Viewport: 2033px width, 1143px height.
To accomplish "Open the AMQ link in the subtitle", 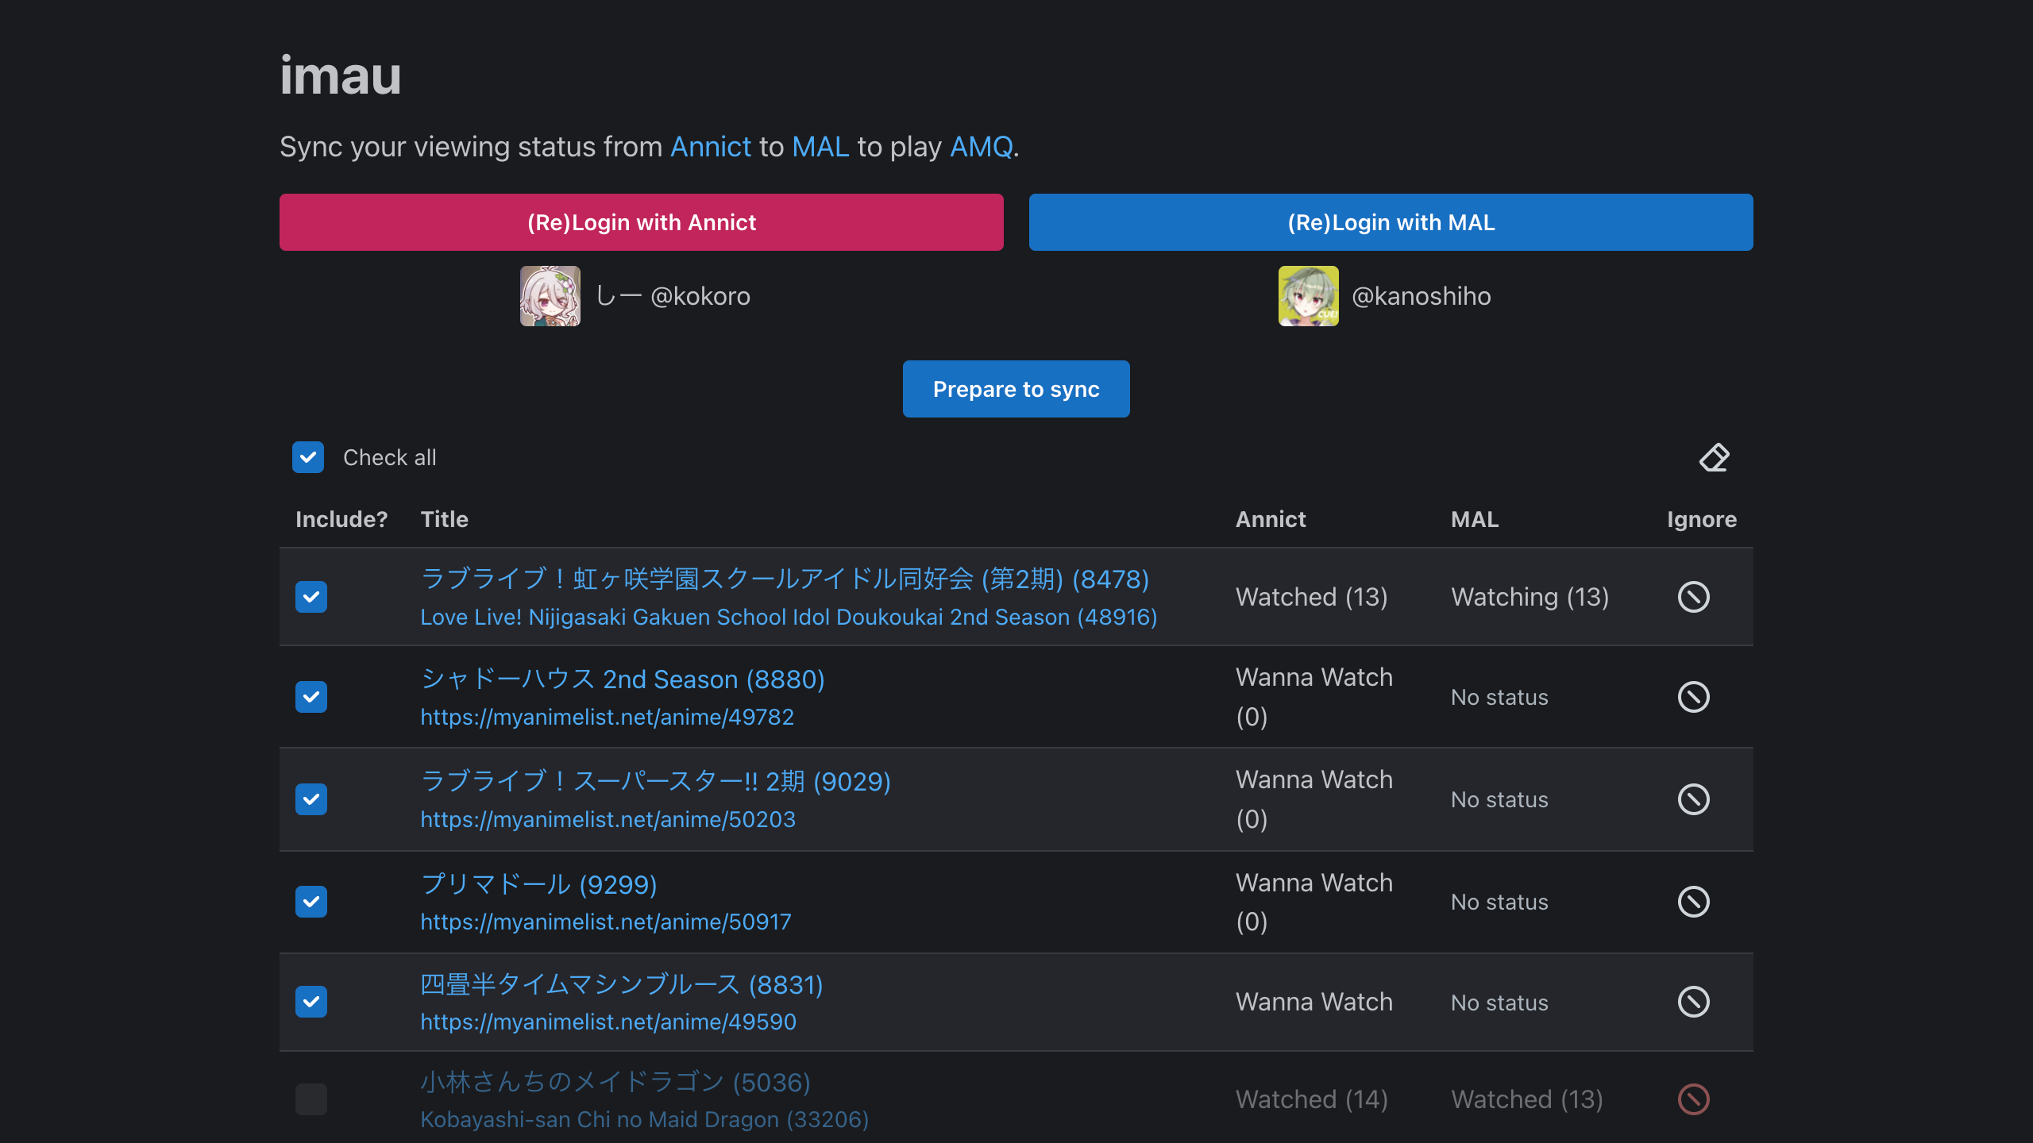I will pos(981,146).
